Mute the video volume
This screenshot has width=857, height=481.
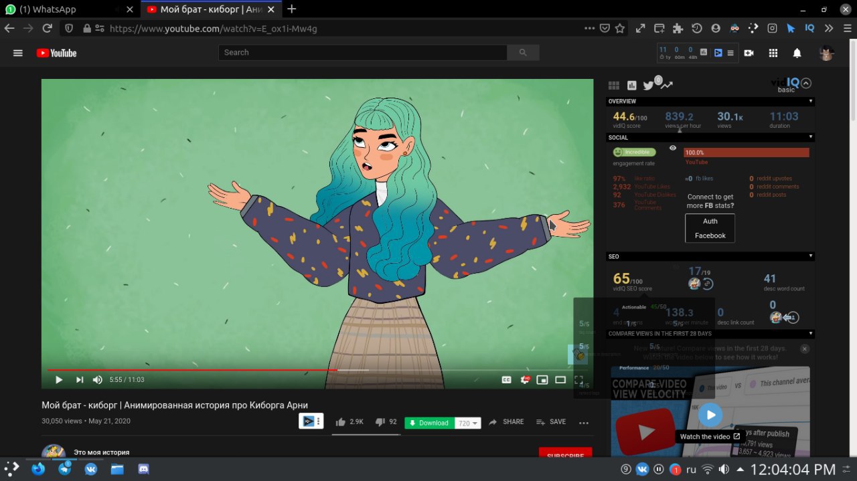(x=98, y=379)
